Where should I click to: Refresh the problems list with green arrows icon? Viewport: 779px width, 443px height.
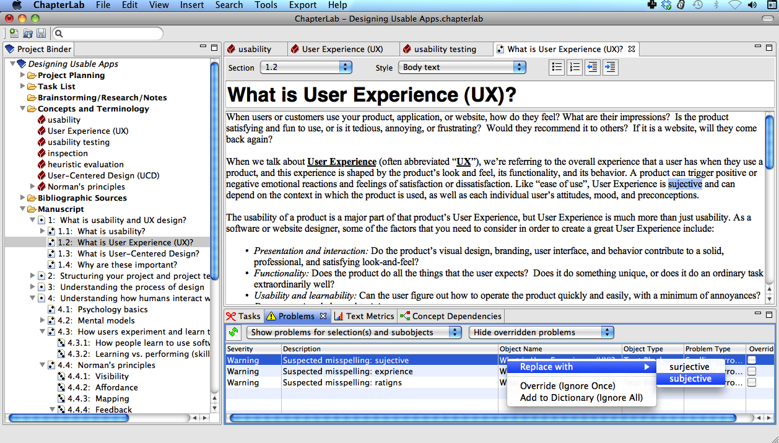[234, 332]
